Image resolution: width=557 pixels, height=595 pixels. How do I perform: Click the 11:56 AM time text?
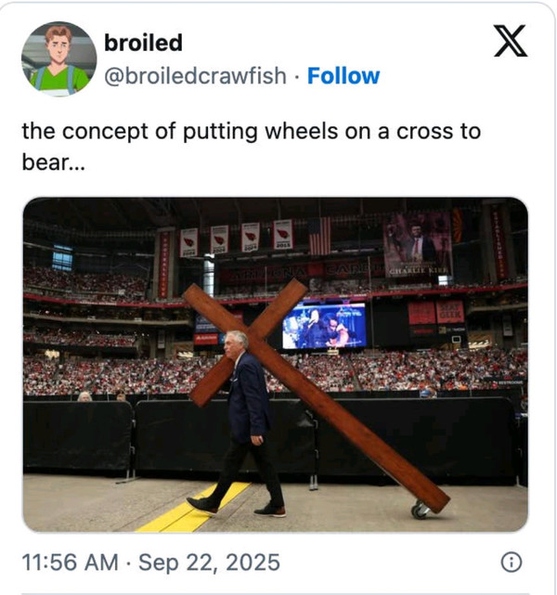pos(71,563)
